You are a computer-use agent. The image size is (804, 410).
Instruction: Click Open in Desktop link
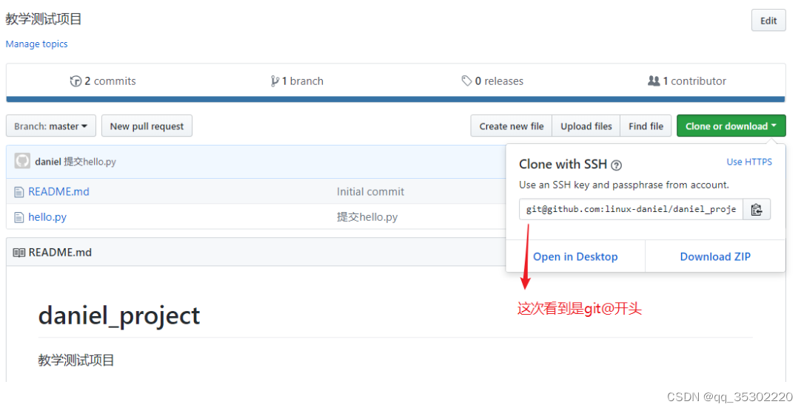(x=575, y=256)
